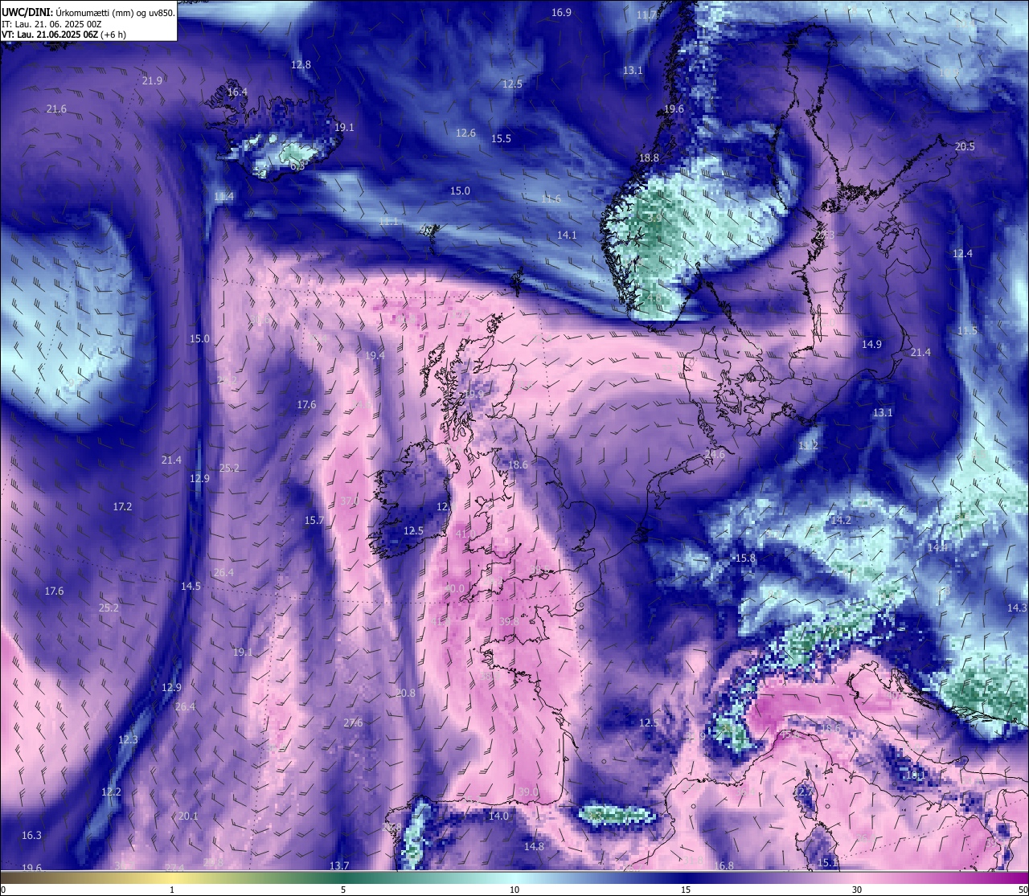1029x896 pixels.
Task: Select the 39.0 value label
Action: click(528, 792)
